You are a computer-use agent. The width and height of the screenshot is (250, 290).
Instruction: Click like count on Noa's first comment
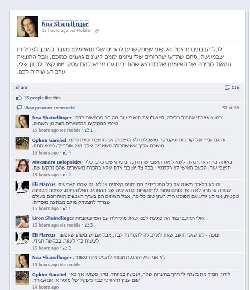tap(91, 130)
